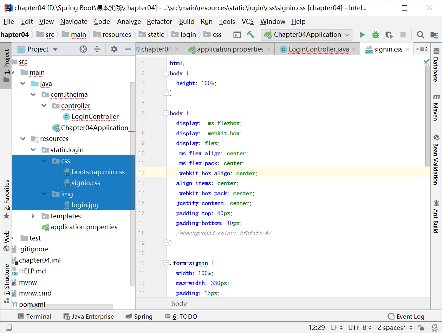The width and height of the screenshot is (442, 333).
Task: Open the Refactor menu
Action: (x=159, y=21)
